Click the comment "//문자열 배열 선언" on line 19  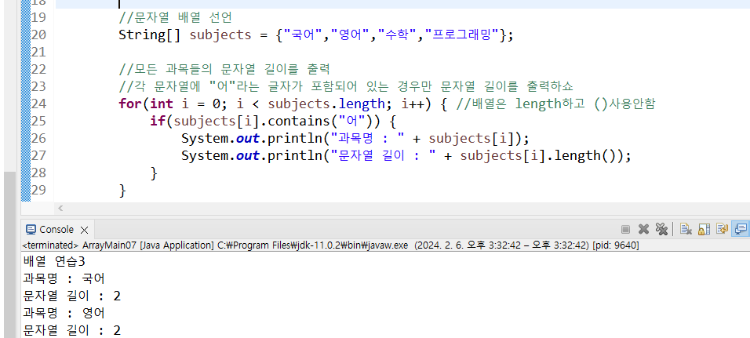[x=176, y=18]
